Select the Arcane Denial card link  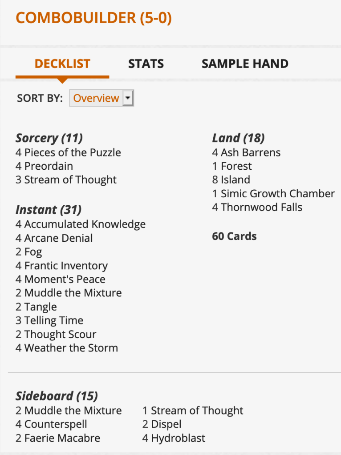[x=58, y=238]
